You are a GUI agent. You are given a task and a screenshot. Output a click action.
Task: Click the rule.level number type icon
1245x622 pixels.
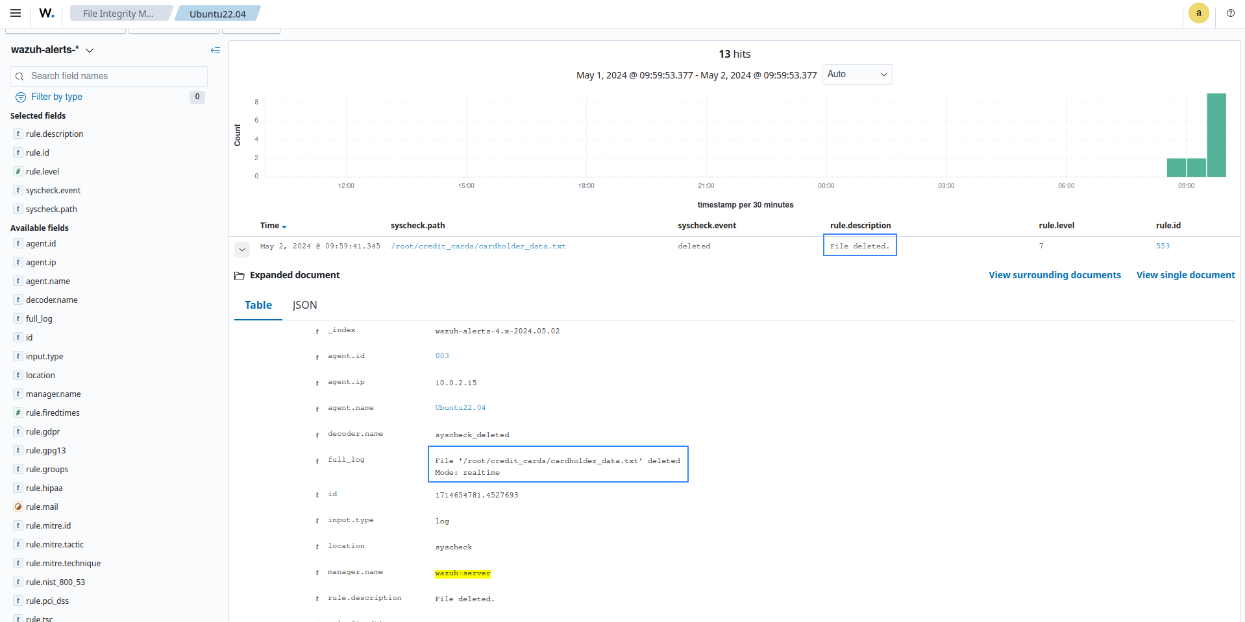(x=18, y=171)
